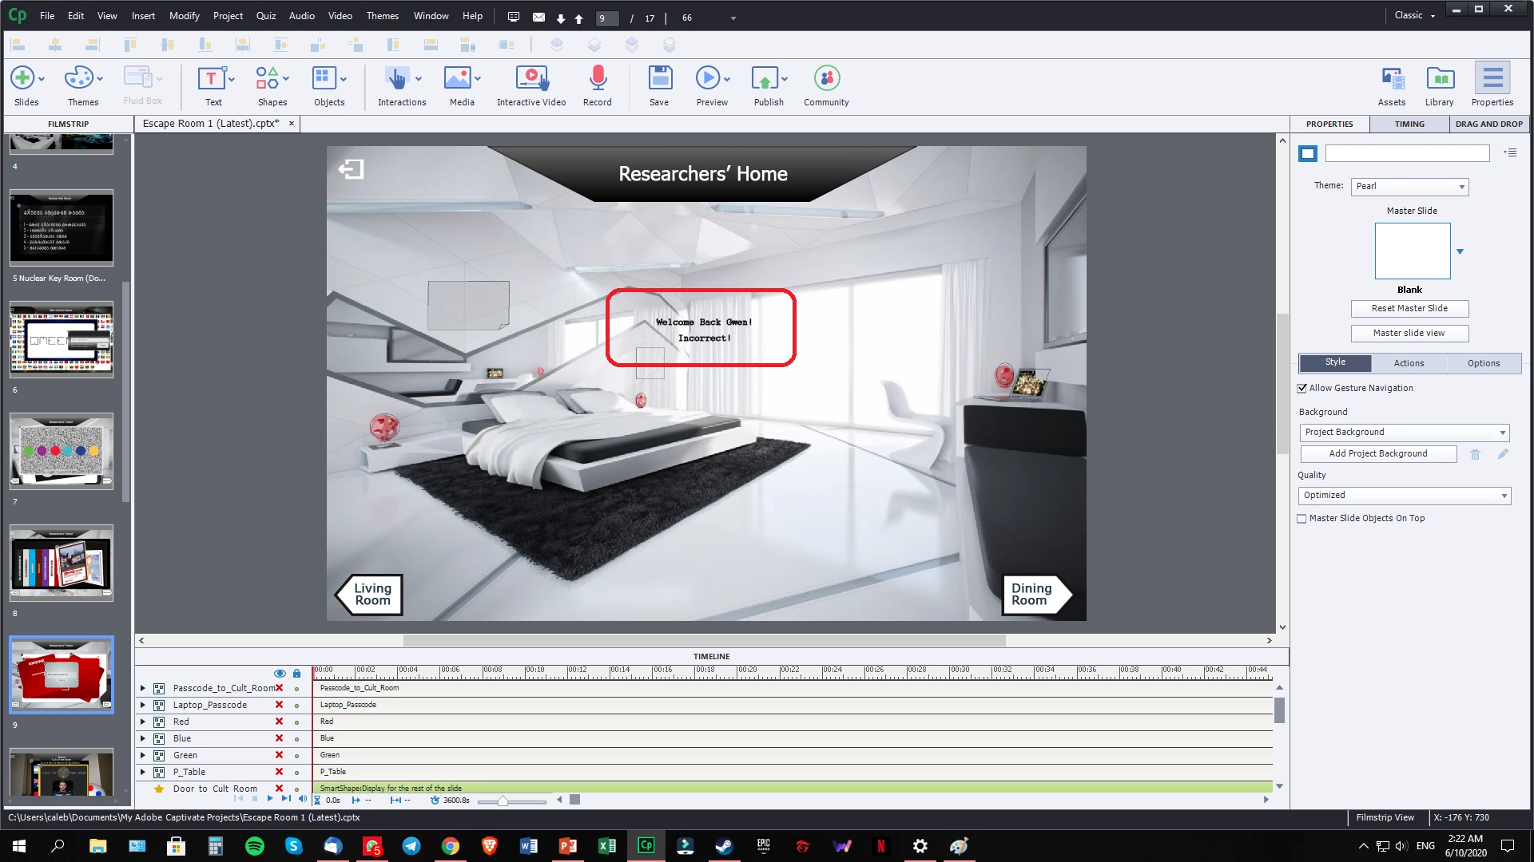Hide the Laptop_Passcode layer in timeline
Image resolution: width=1534 pixels, height=862 pixels.
(x=279, y=705)
